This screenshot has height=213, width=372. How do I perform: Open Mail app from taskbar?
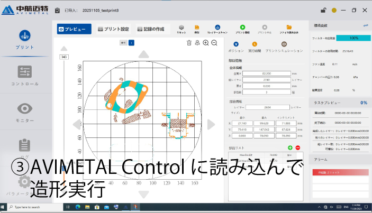point(106,207)
